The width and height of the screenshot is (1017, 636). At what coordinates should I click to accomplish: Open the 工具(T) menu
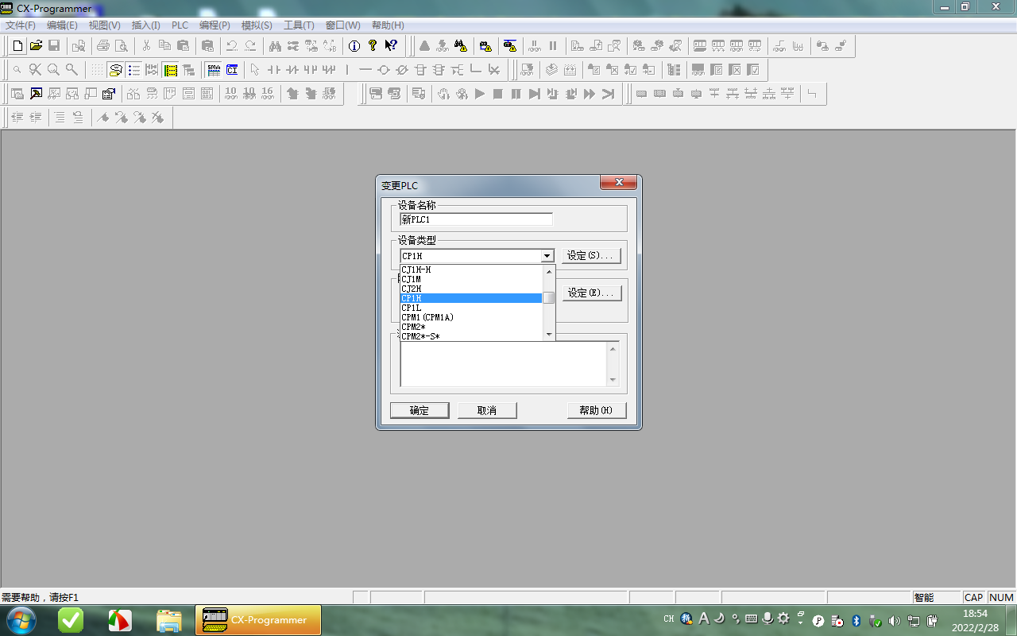pyautogui.click(x=299, y=25)
